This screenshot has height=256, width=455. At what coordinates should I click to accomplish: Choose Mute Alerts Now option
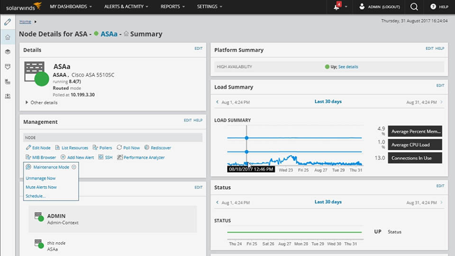point(41,187)
